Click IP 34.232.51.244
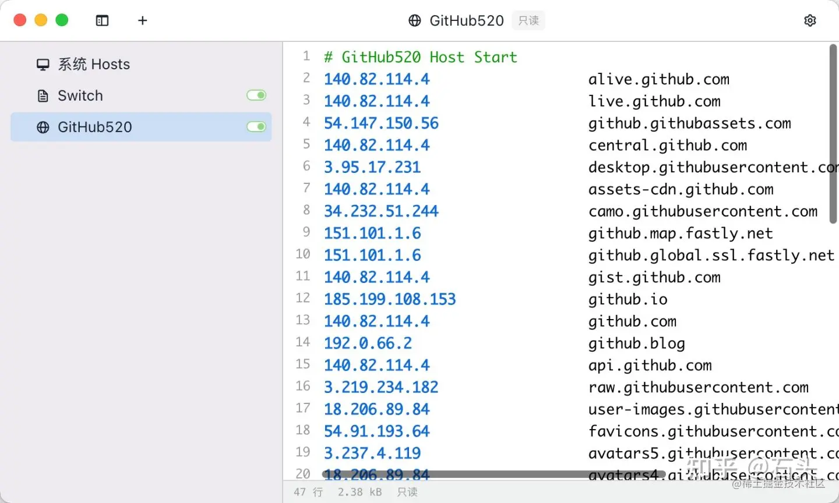839x503 pixels. coord(381,211)
